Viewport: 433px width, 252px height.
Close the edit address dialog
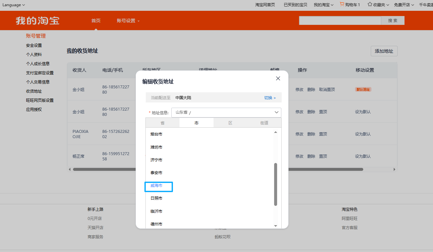pos(278,79)
